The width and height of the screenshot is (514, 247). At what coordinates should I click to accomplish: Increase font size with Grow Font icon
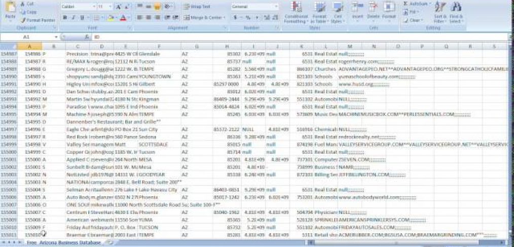pyautogui.click(x=119, y=7)
